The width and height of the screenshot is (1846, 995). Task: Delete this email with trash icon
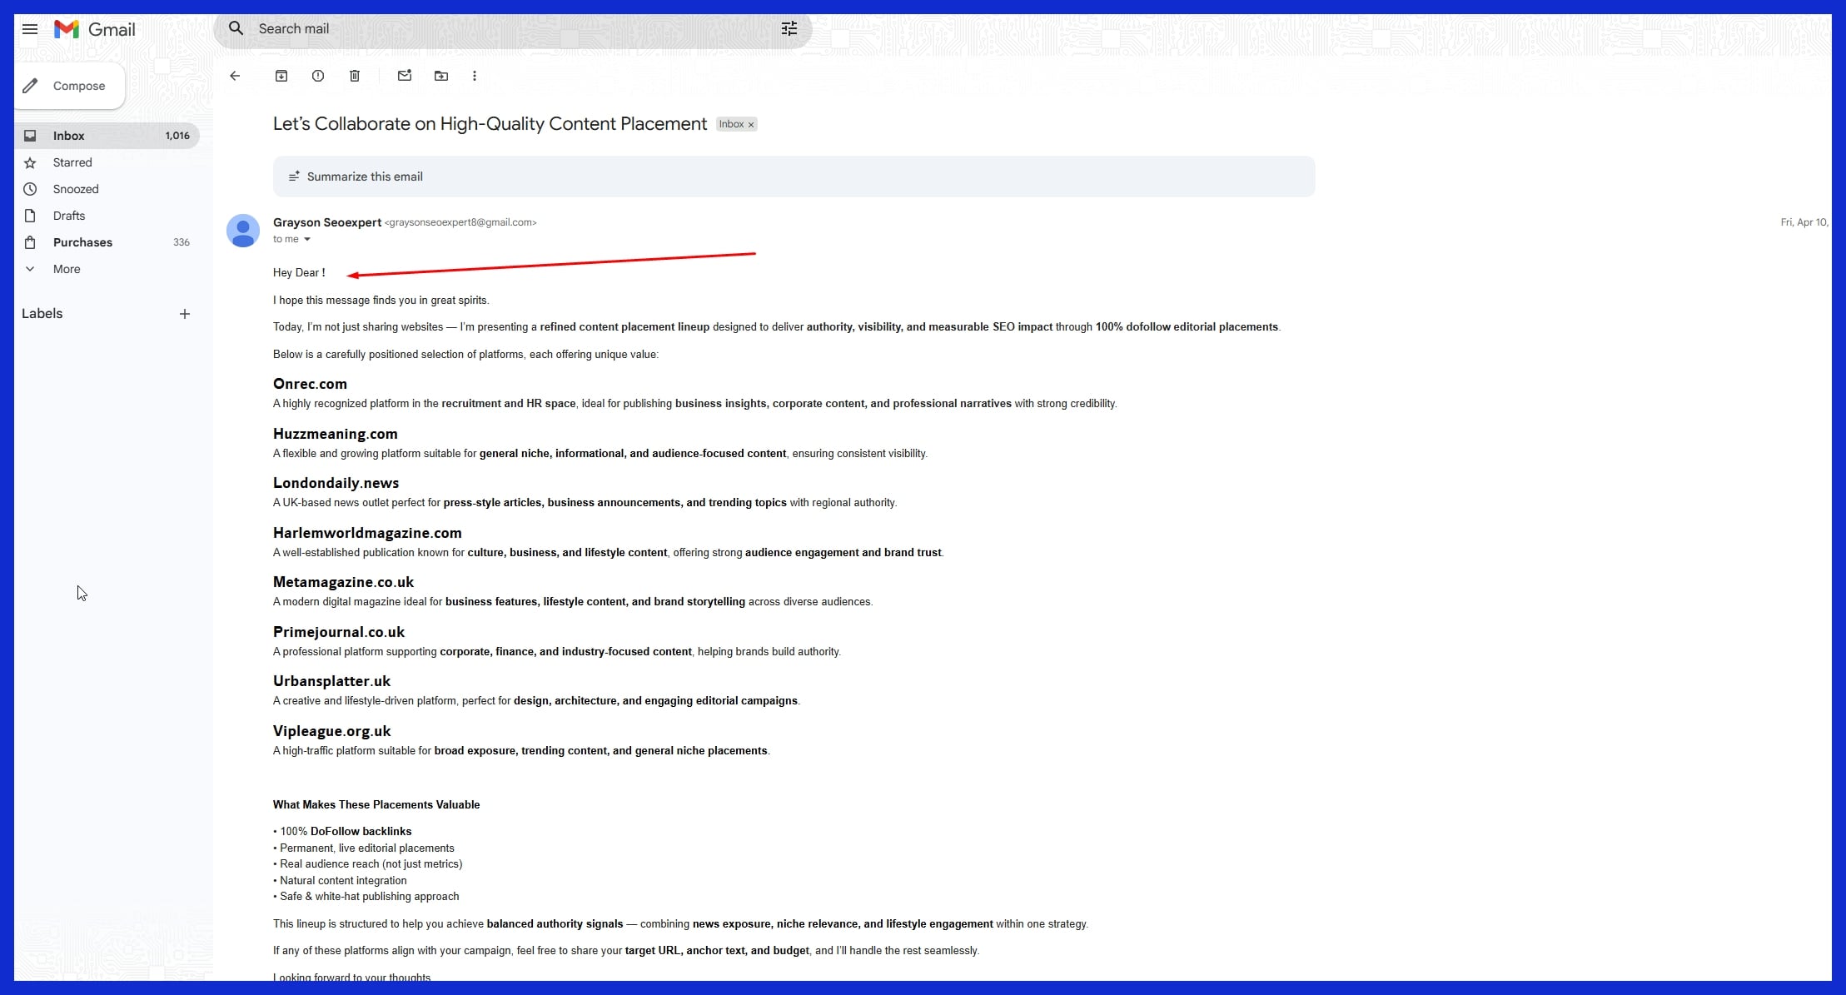[x=354, y=76]
